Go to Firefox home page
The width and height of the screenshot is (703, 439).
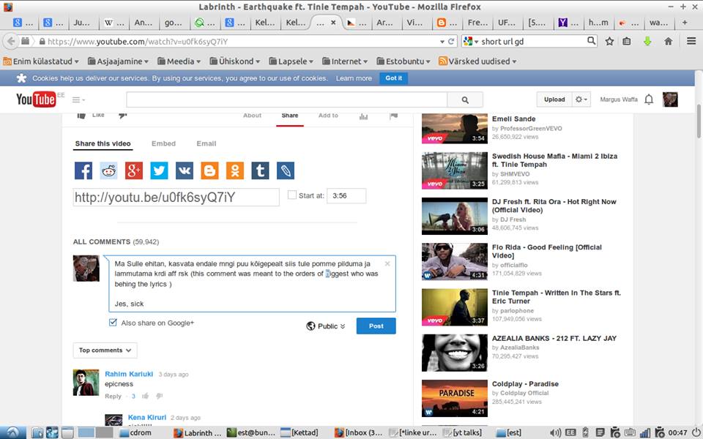(x=668, y=41)
